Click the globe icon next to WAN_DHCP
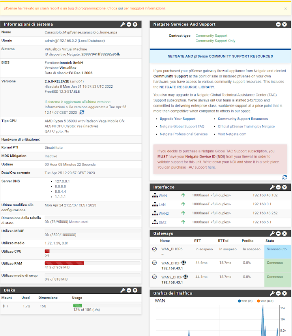This screenshot has height=336, width=292. pyautogui.click(x=183, y=263)
